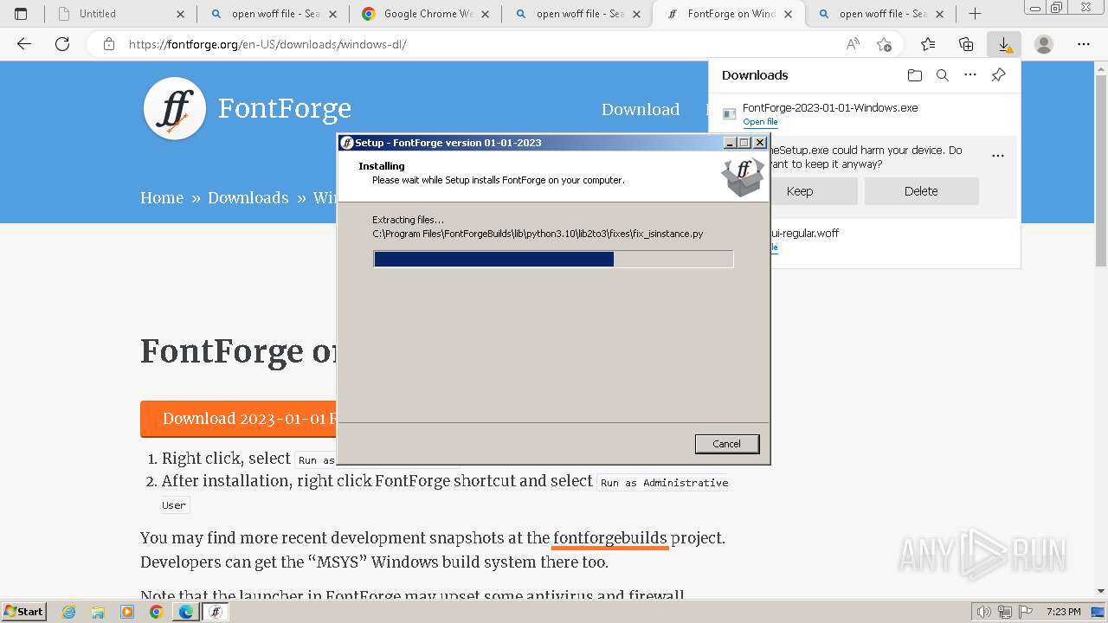Click the FontForge site logo
The width and height of the screenshot is (1108, 623).
[x=175, y=108]
